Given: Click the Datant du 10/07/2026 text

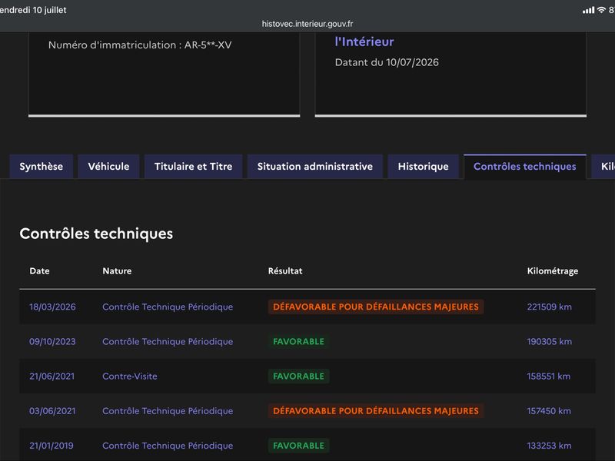Looking at the screenshot, I should point(387,62).
